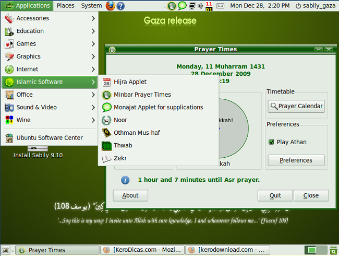The height and width of the screenshot is (256, 339).
Task: Click the Show Desktop taskbar icon
Action: click(x=5, y=250)
